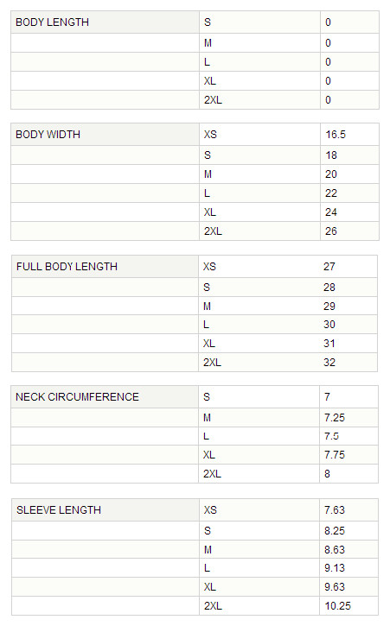Click the 9.13 sleeve length value
390x626 pixels.
(x=335, y=568)
